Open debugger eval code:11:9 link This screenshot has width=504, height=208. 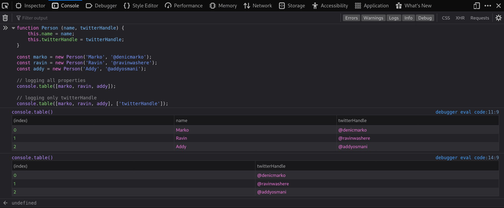[x=467, y=112]
